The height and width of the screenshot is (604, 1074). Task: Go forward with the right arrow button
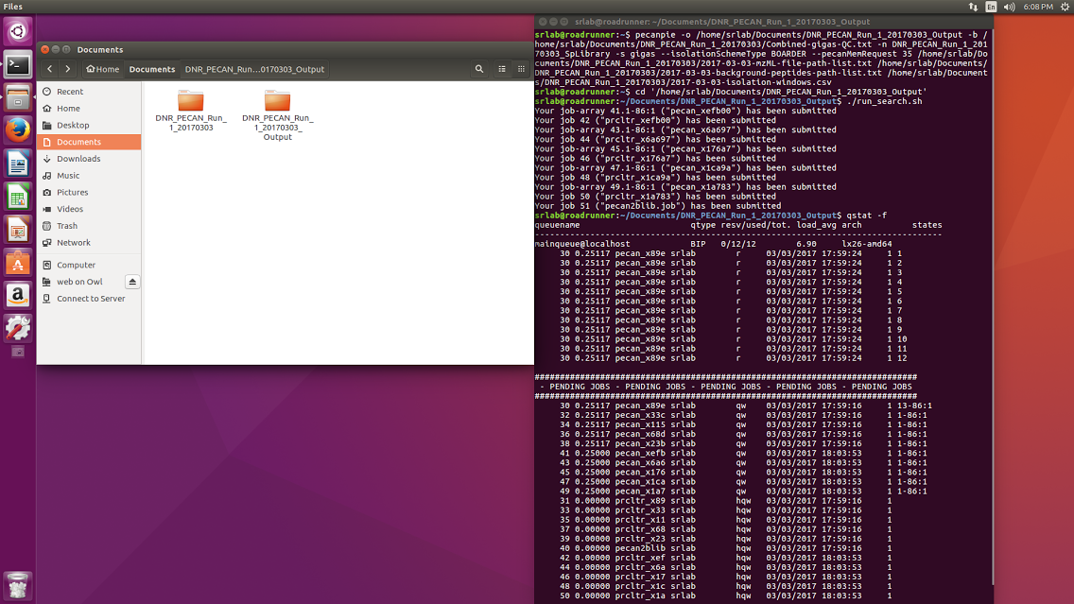[68, 69]
